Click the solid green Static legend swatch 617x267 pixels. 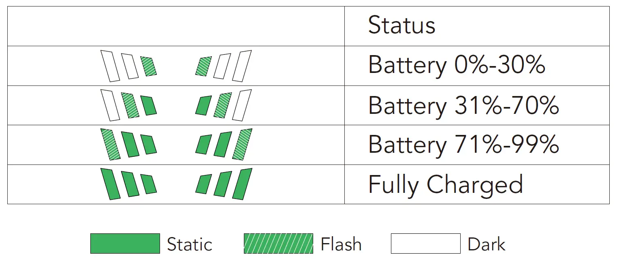125,244
